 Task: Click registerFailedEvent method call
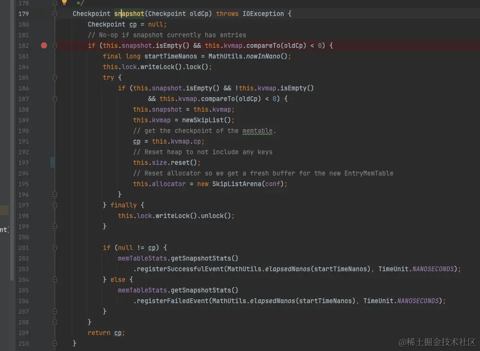[172, 301]
